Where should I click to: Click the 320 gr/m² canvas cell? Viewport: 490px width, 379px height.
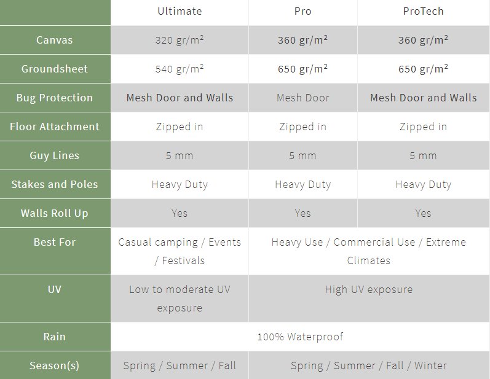pyautogui.click(x=180, y=40)
